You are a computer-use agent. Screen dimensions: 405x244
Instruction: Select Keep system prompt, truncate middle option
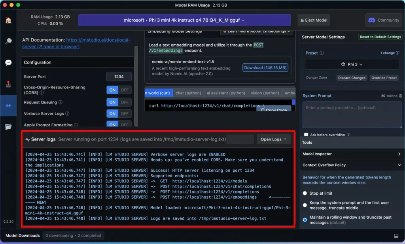305,205
